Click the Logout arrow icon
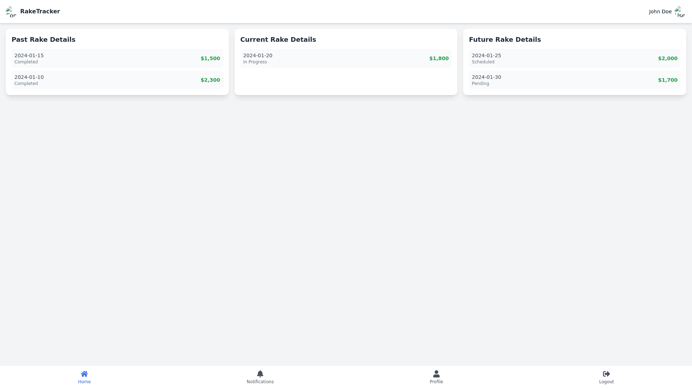This screenshot has height=389, width=692. pyautogui.click(x=606, y=374)
